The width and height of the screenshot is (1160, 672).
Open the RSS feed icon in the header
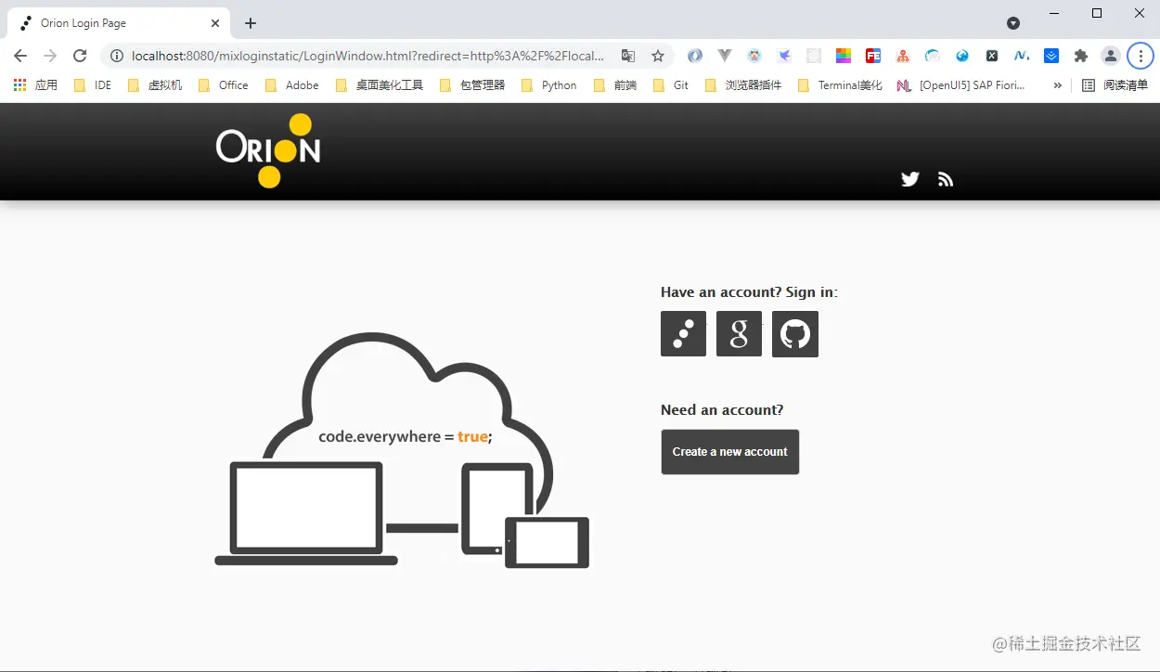pos(946,179)
